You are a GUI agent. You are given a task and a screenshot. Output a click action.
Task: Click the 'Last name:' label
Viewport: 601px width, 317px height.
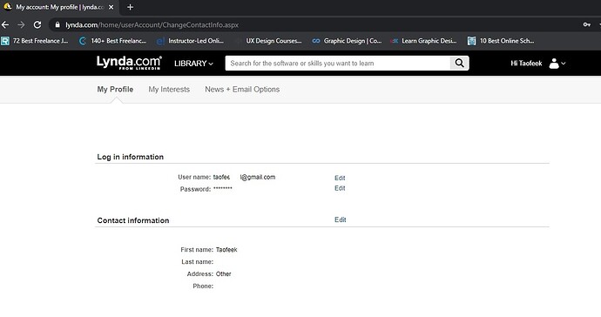198,262
